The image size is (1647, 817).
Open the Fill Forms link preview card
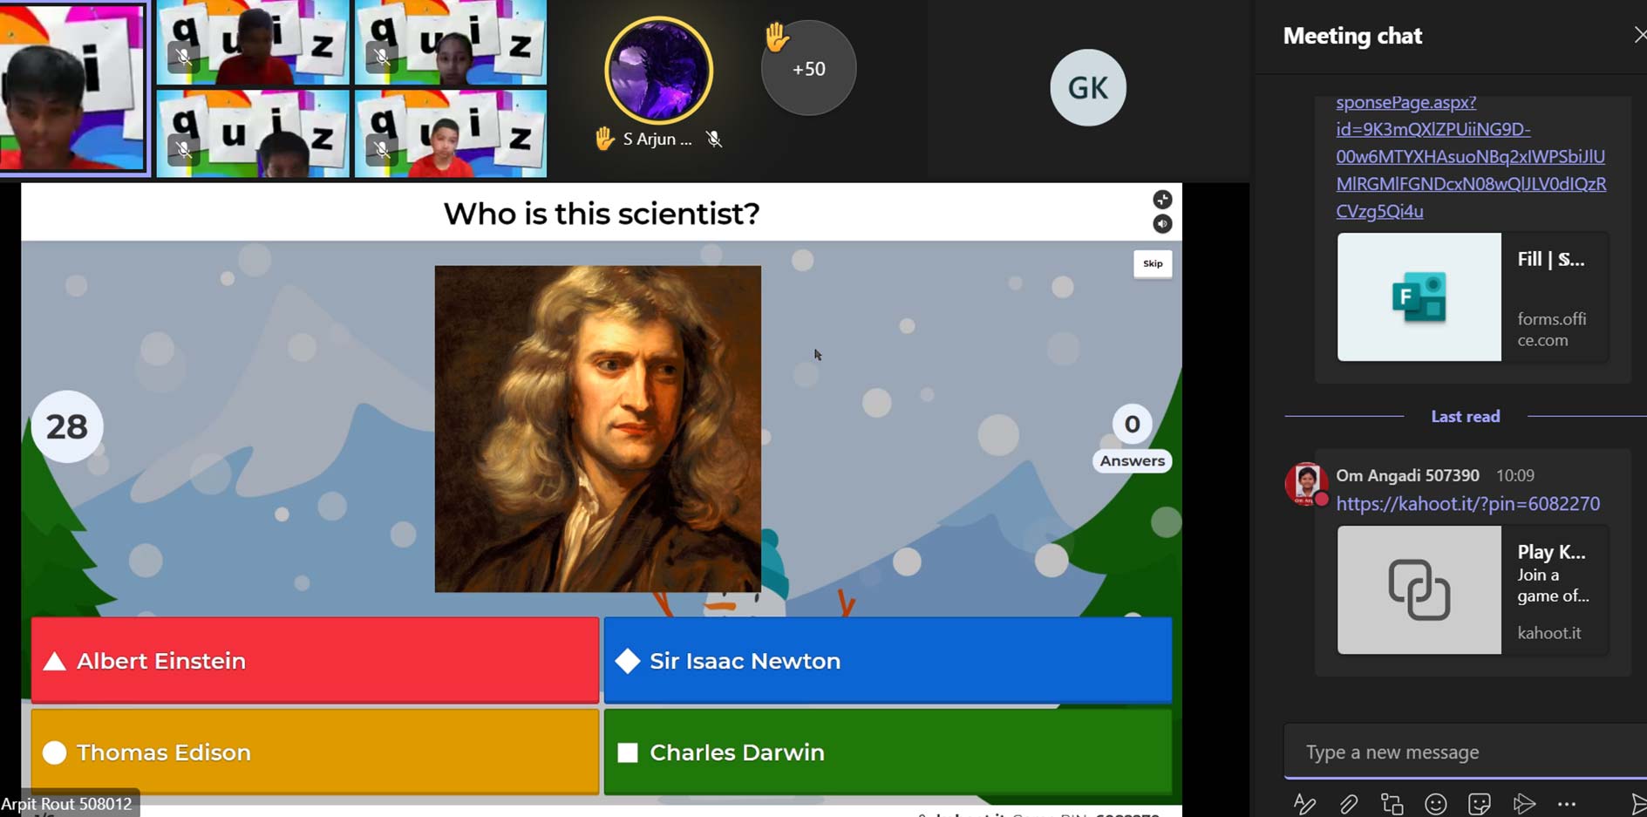pos(1473,296)
